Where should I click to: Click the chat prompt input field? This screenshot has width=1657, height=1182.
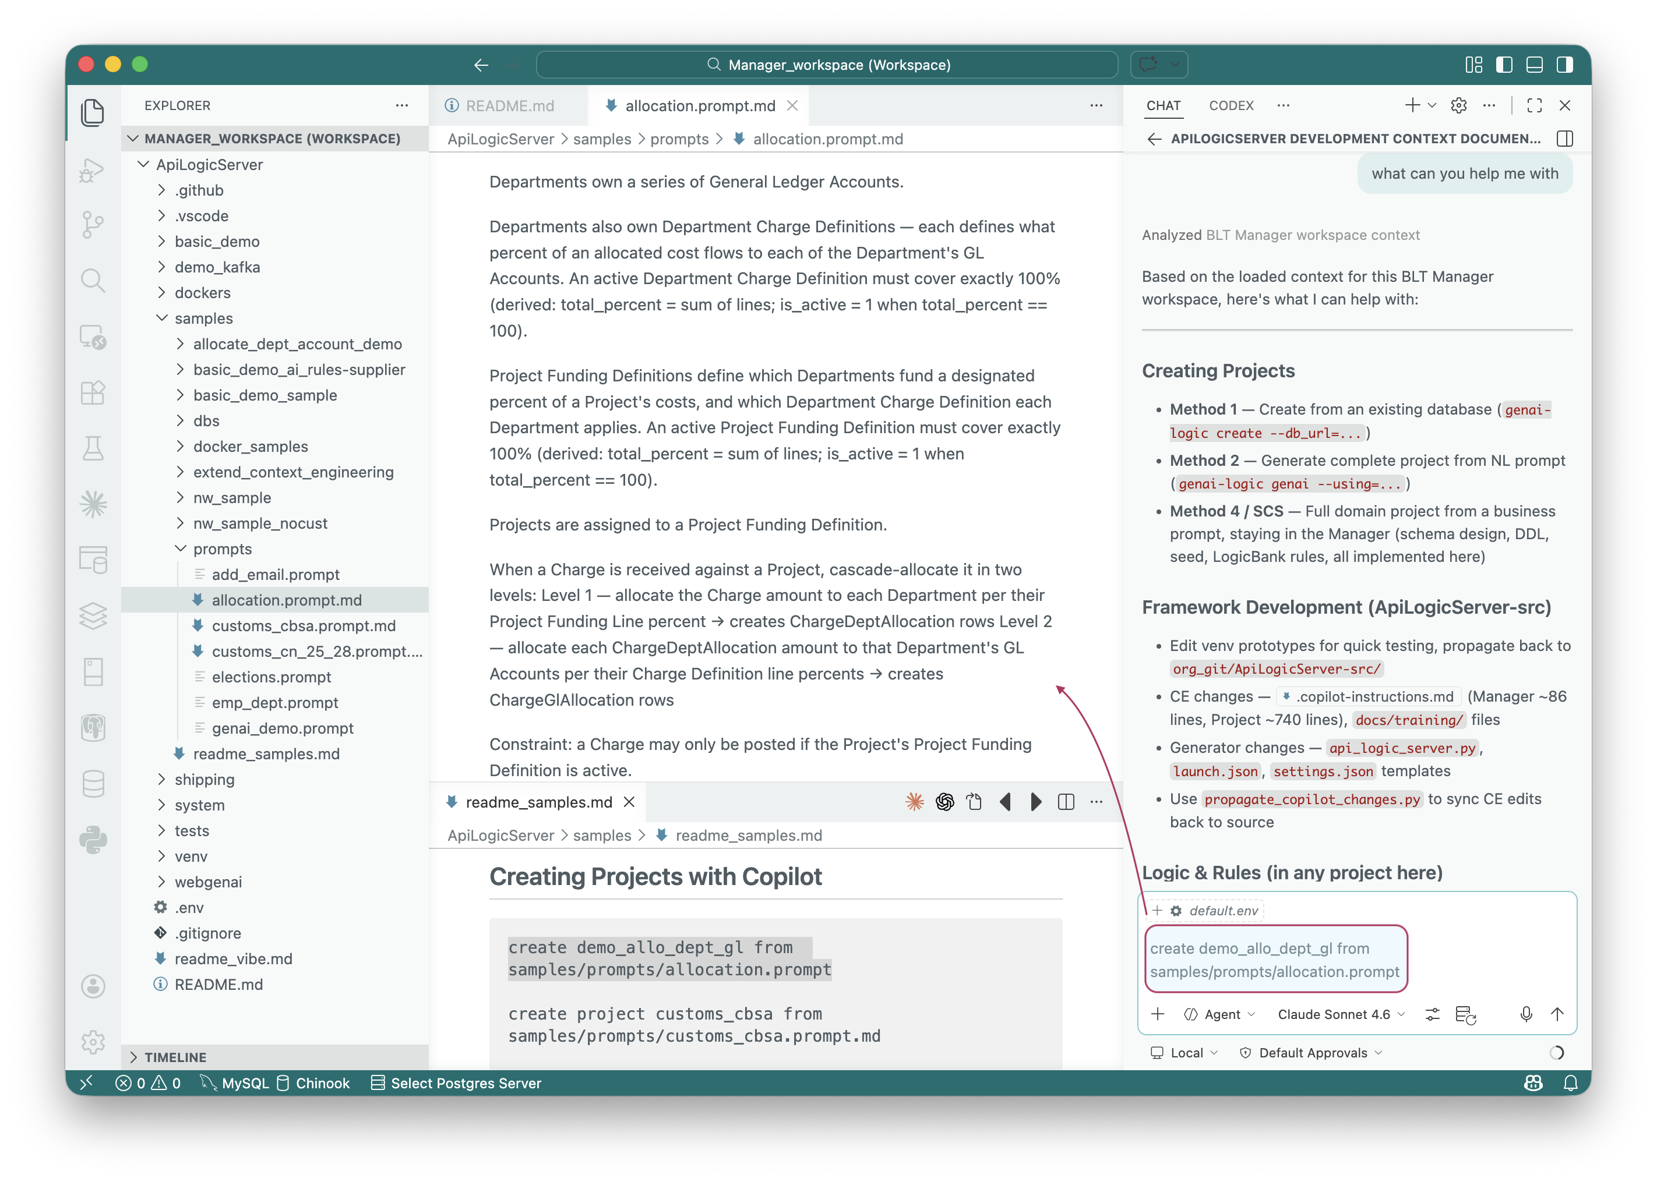tap(1275, 960)
